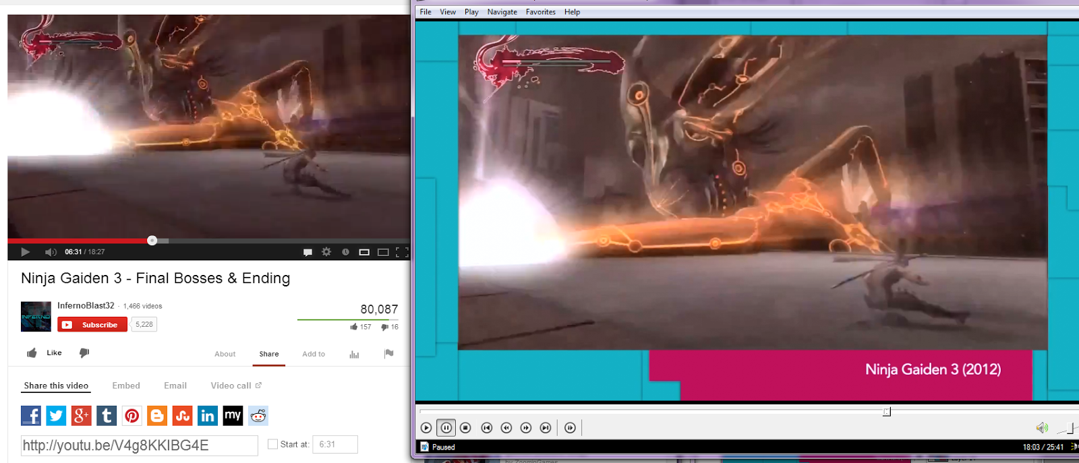This screenshot has height=463, width=1079.
Task: Enable the Start at checkbox
Action: tap(272, 444)
